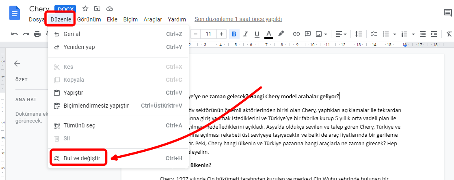Star the Chery document
This screenshot has width=454, height=180.
pos(85,8)
